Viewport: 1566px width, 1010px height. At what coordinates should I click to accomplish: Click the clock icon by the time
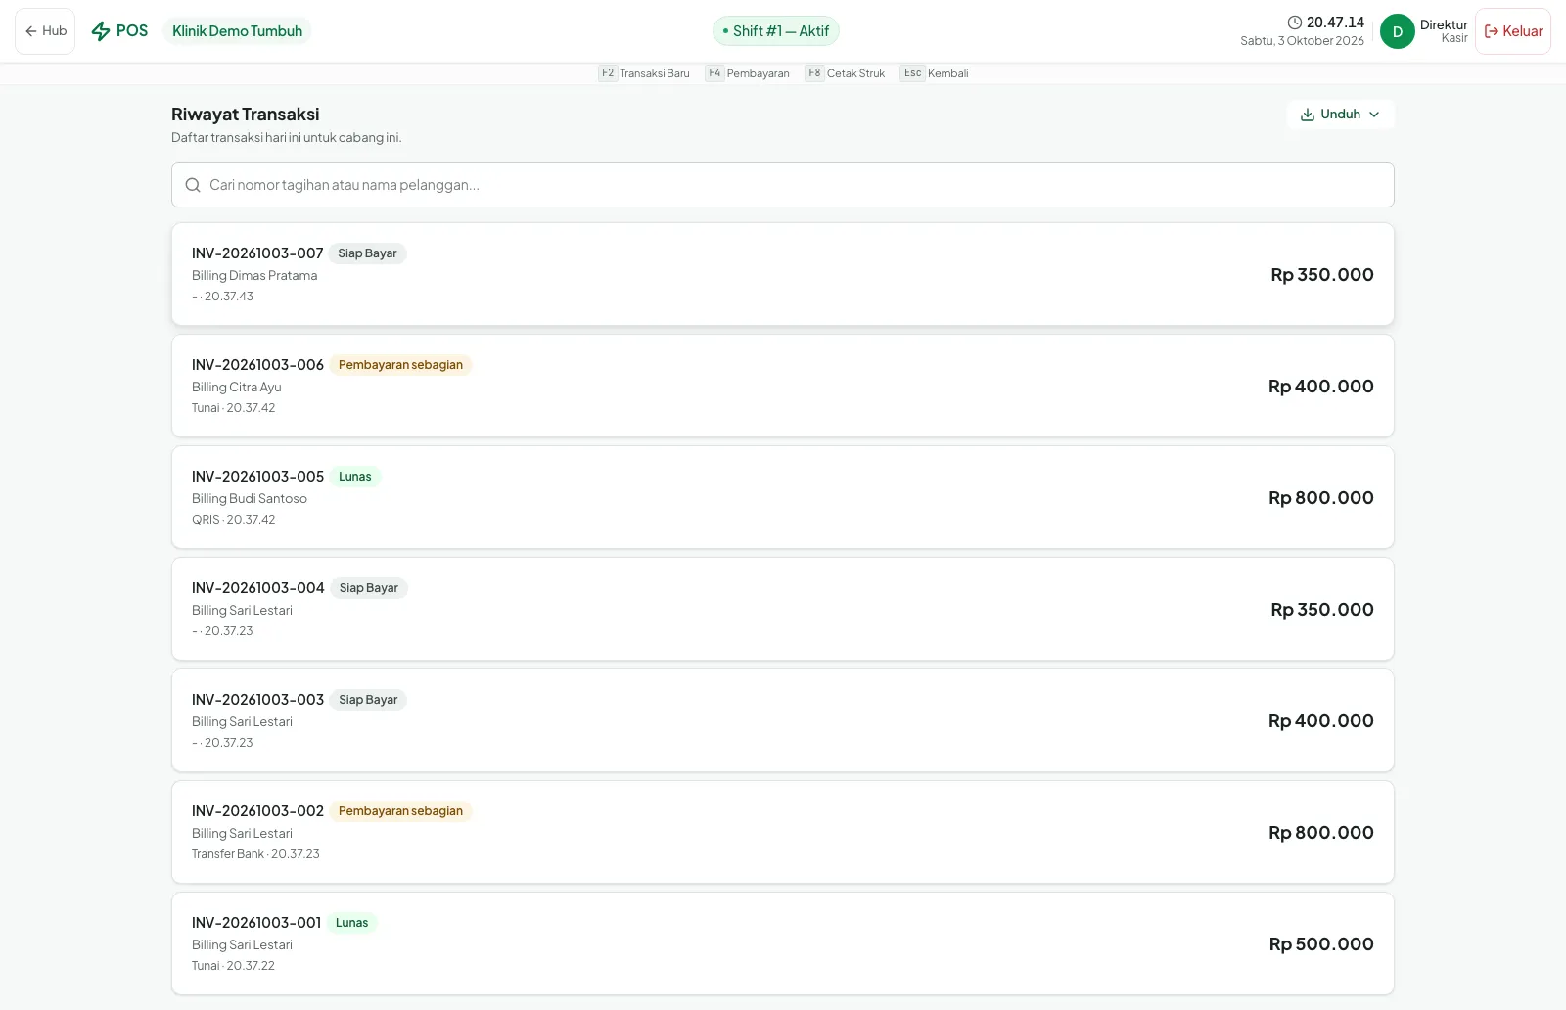[x=1295, y=23]
